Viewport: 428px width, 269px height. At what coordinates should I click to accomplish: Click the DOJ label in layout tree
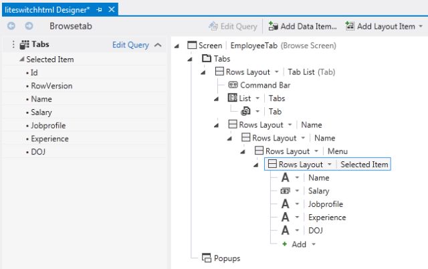click(315, 230)
